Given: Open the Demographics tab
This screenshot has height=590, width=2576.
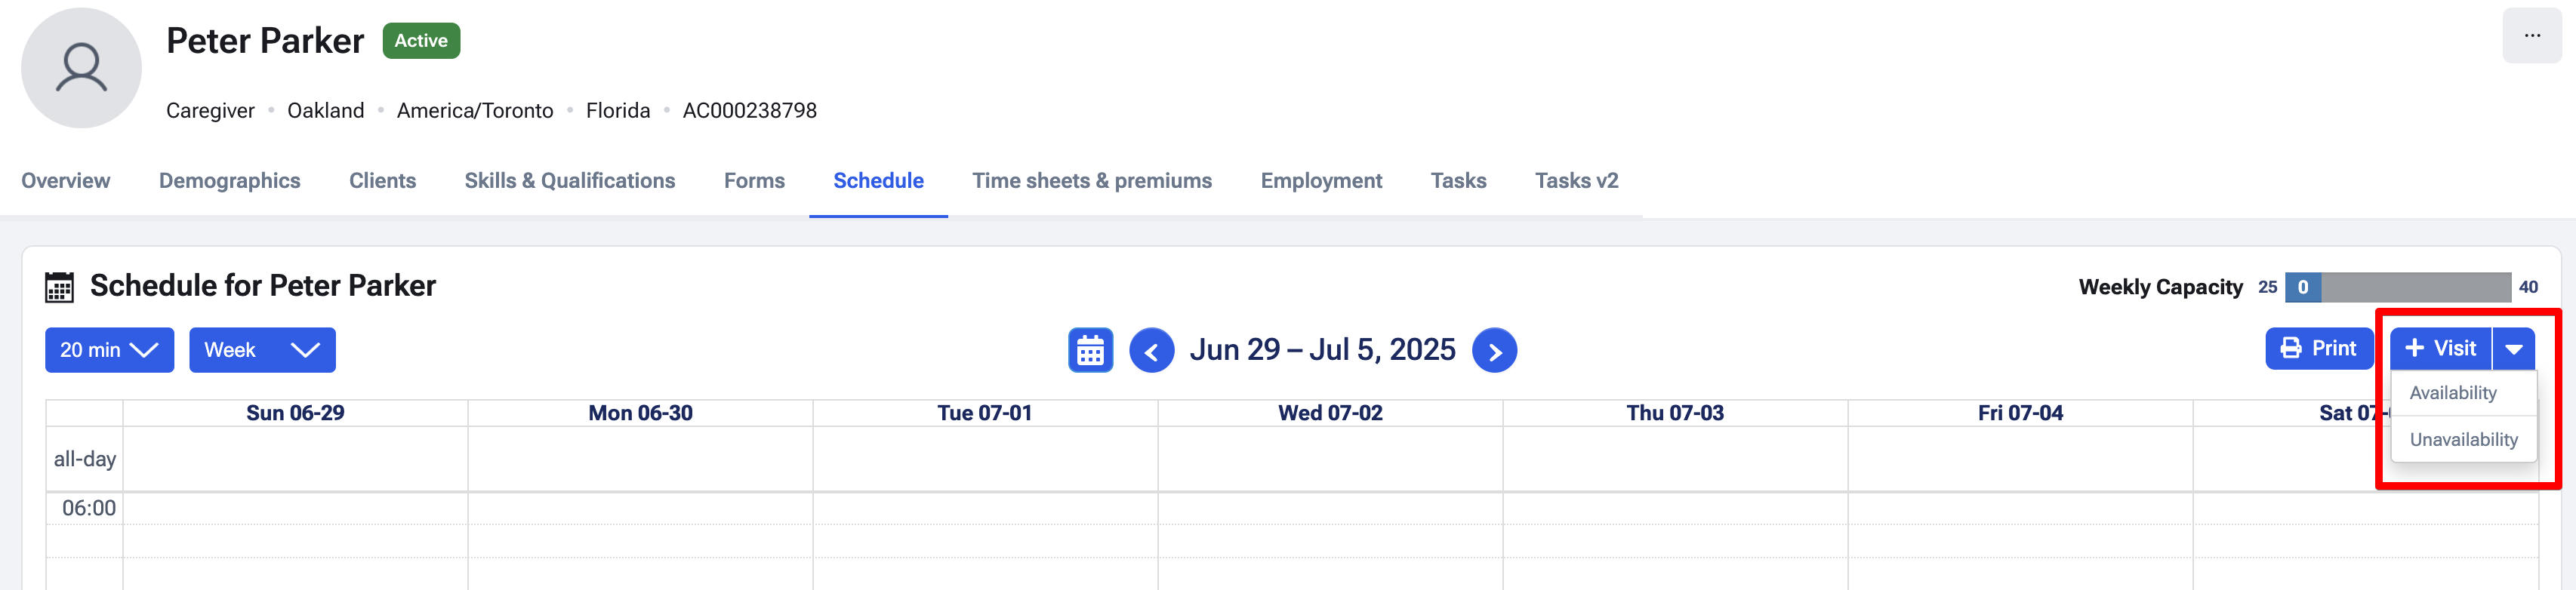Looking at the screenshot, I should pos(229,181).
